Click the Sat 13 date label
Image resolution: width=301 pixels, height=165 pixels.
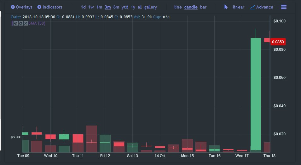132,156
